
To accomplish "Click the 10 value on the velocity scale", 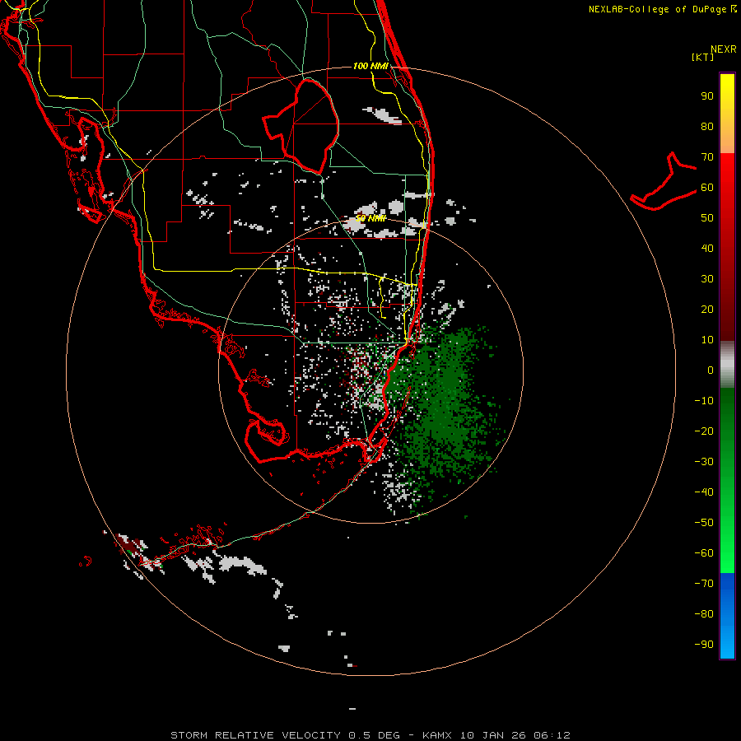I will coord(707,340).
